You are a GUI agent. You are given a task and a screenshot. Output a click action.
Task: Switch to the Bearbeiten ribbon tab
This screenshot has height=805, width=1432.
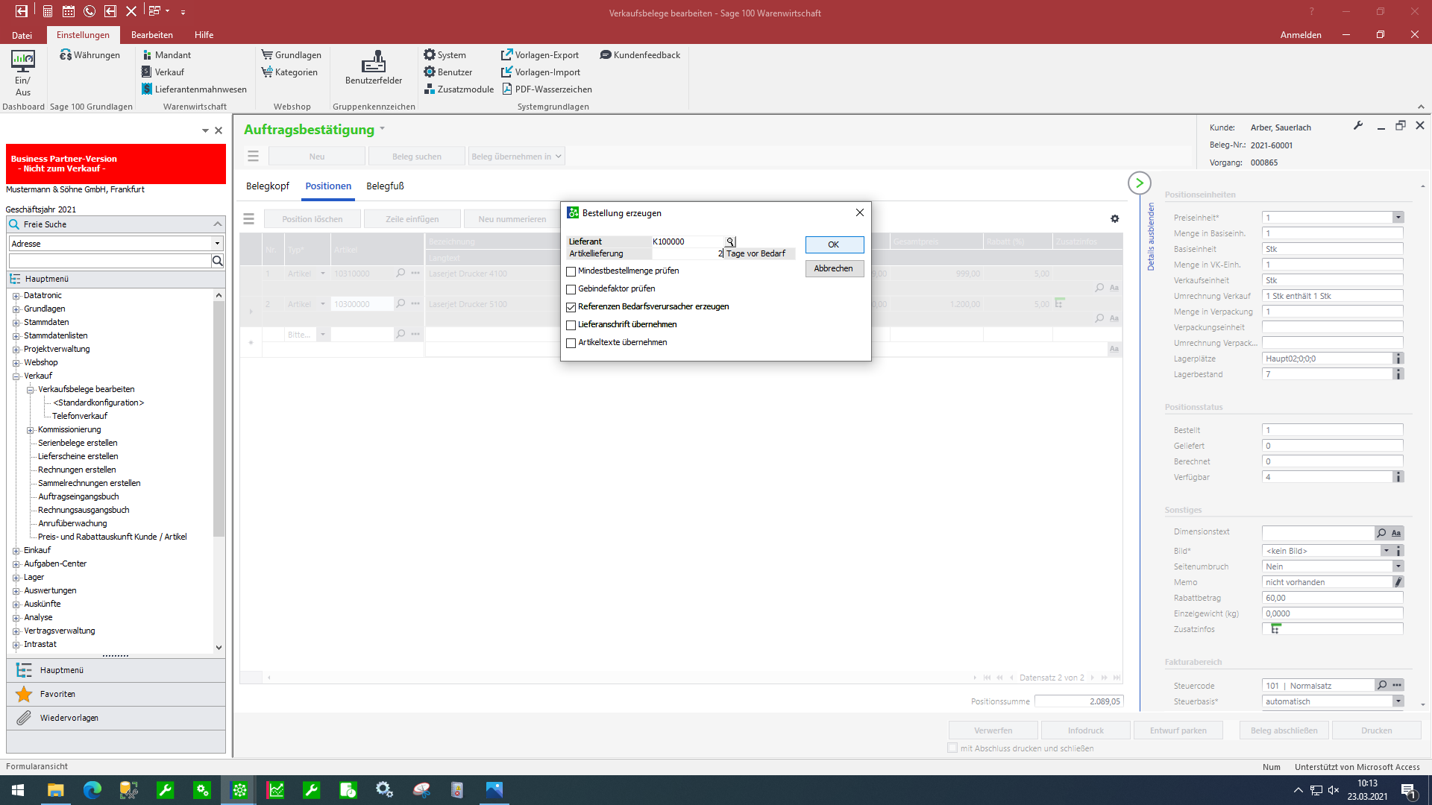(152, 35)
